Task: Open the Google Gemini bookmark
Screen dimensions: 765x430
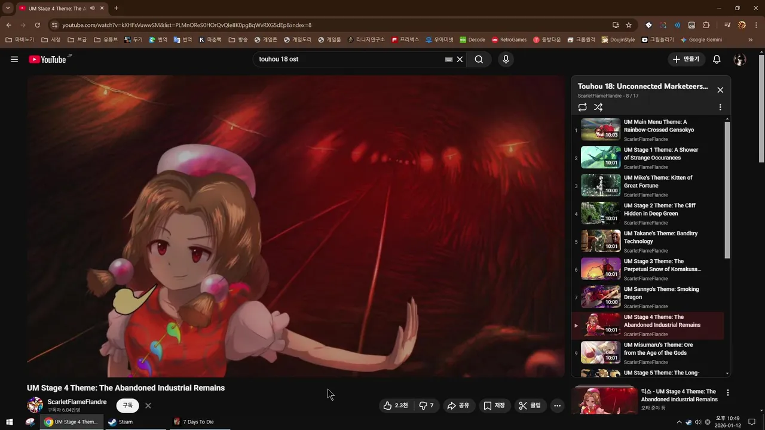Action: (701, 40)
